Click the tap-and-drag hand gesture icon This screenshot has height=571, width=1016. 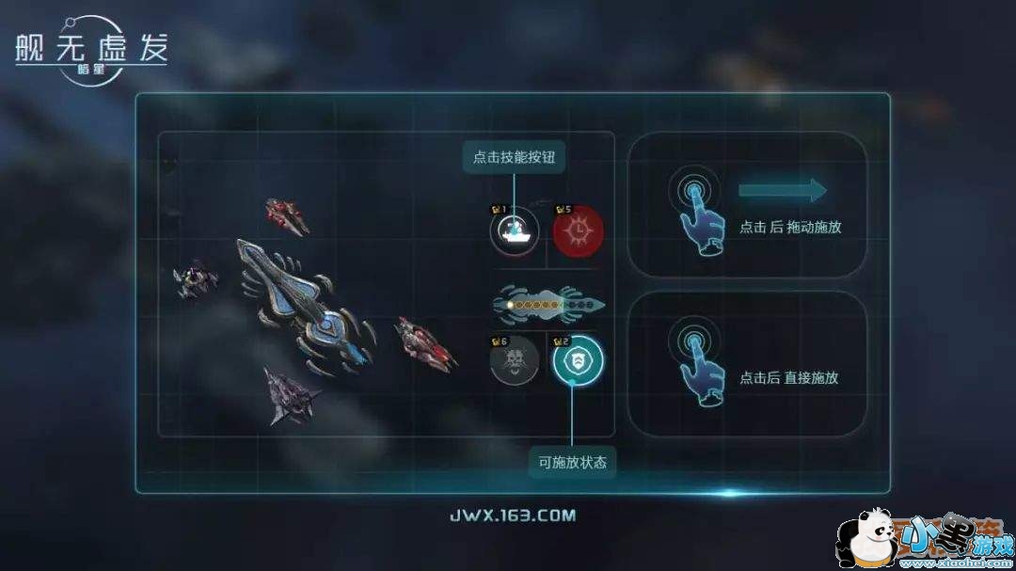697,210
